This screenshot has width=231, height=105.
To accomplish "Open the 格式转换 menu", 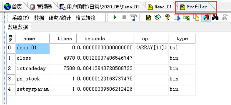I will [86, 18].
